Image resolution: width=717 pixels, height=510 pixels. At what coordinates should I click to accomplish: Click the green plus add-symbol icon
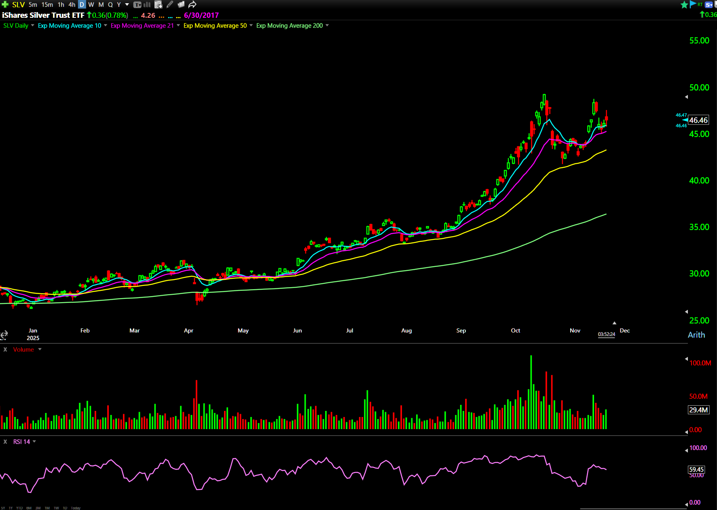(5, 4)
